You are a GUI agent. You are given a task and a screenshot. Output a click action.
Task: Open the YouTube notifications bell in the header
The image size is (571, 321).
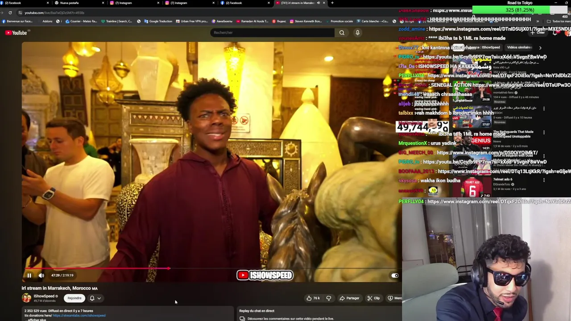(x=555, y=33)
